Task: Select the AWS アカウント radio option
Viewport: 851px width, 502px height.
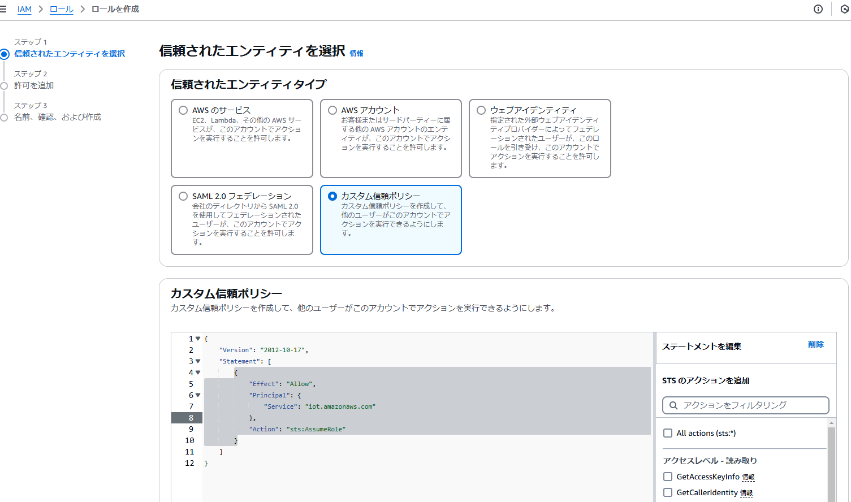Action: (332, 110)
